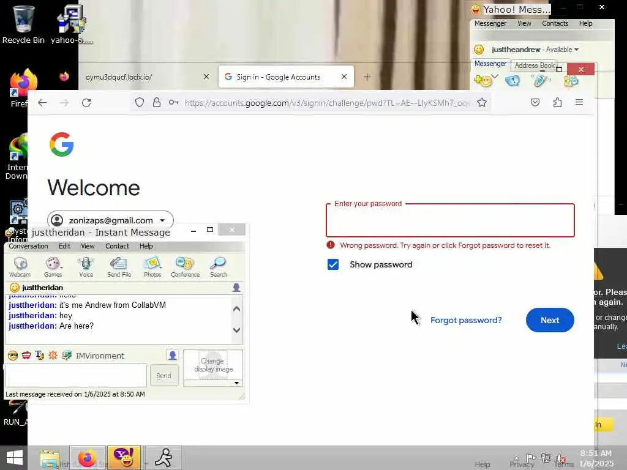Open the audibles lips icon
The image size is (627, 470).
[26, 356]
